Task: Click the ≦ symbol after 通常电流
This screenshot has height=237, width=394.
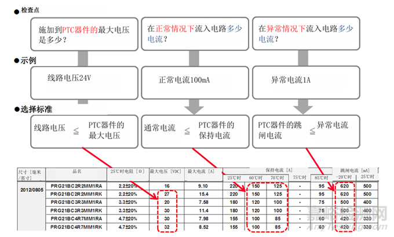Action: coord(186,132)
